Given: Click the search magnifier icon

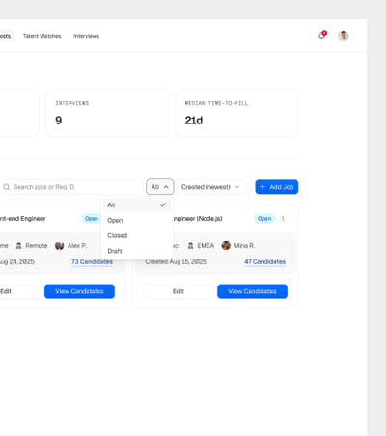Looking at the screenshot, I should (x=6, y=187).
